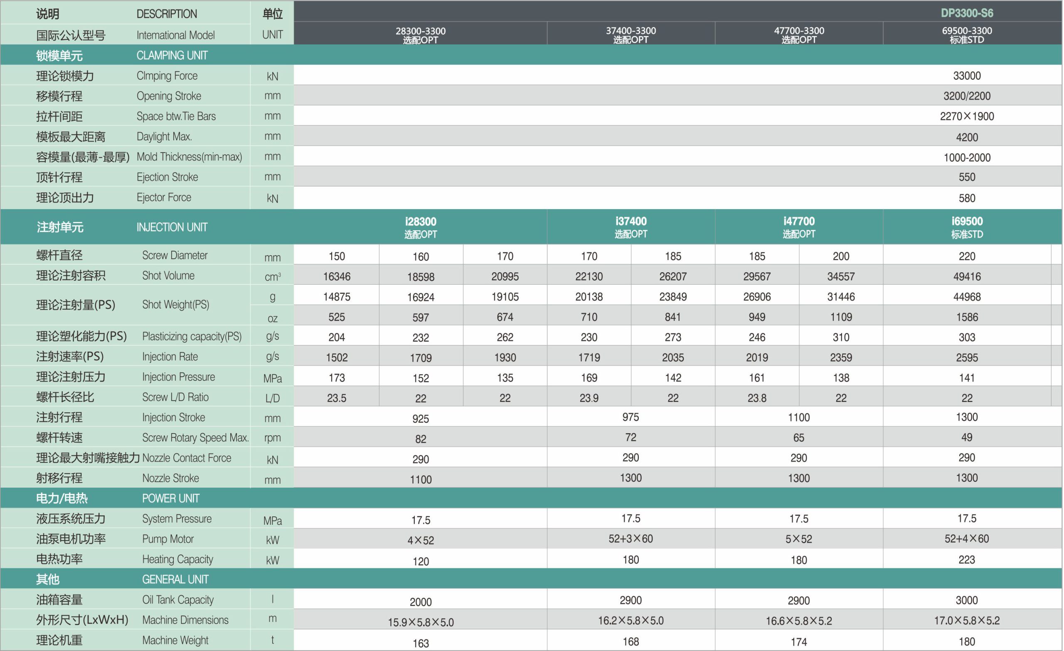Select the i28300 injection unit header
Viewport: 1064px width, 651px height.
(421, 227)
